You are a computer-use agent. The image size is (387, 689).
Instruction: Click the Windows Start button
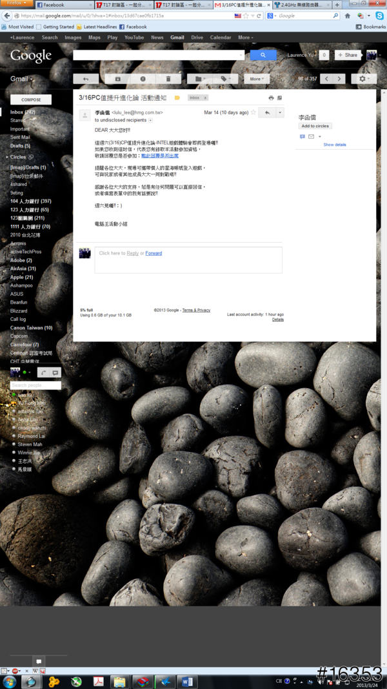click(x=9, y=681)
